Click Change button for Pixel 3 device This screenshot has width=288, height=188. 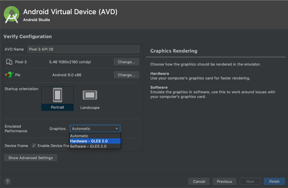point(126,62)
